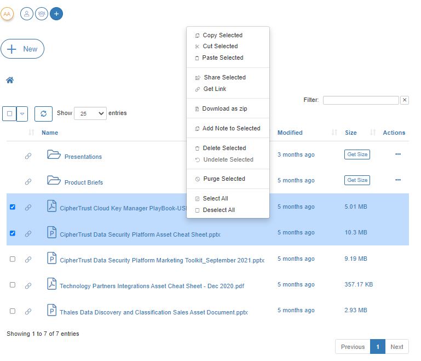This screenshot has width=421, height=361.
Task: Click the Presentations folder icon
Action: pyautogui.click(x=54, y=154)
